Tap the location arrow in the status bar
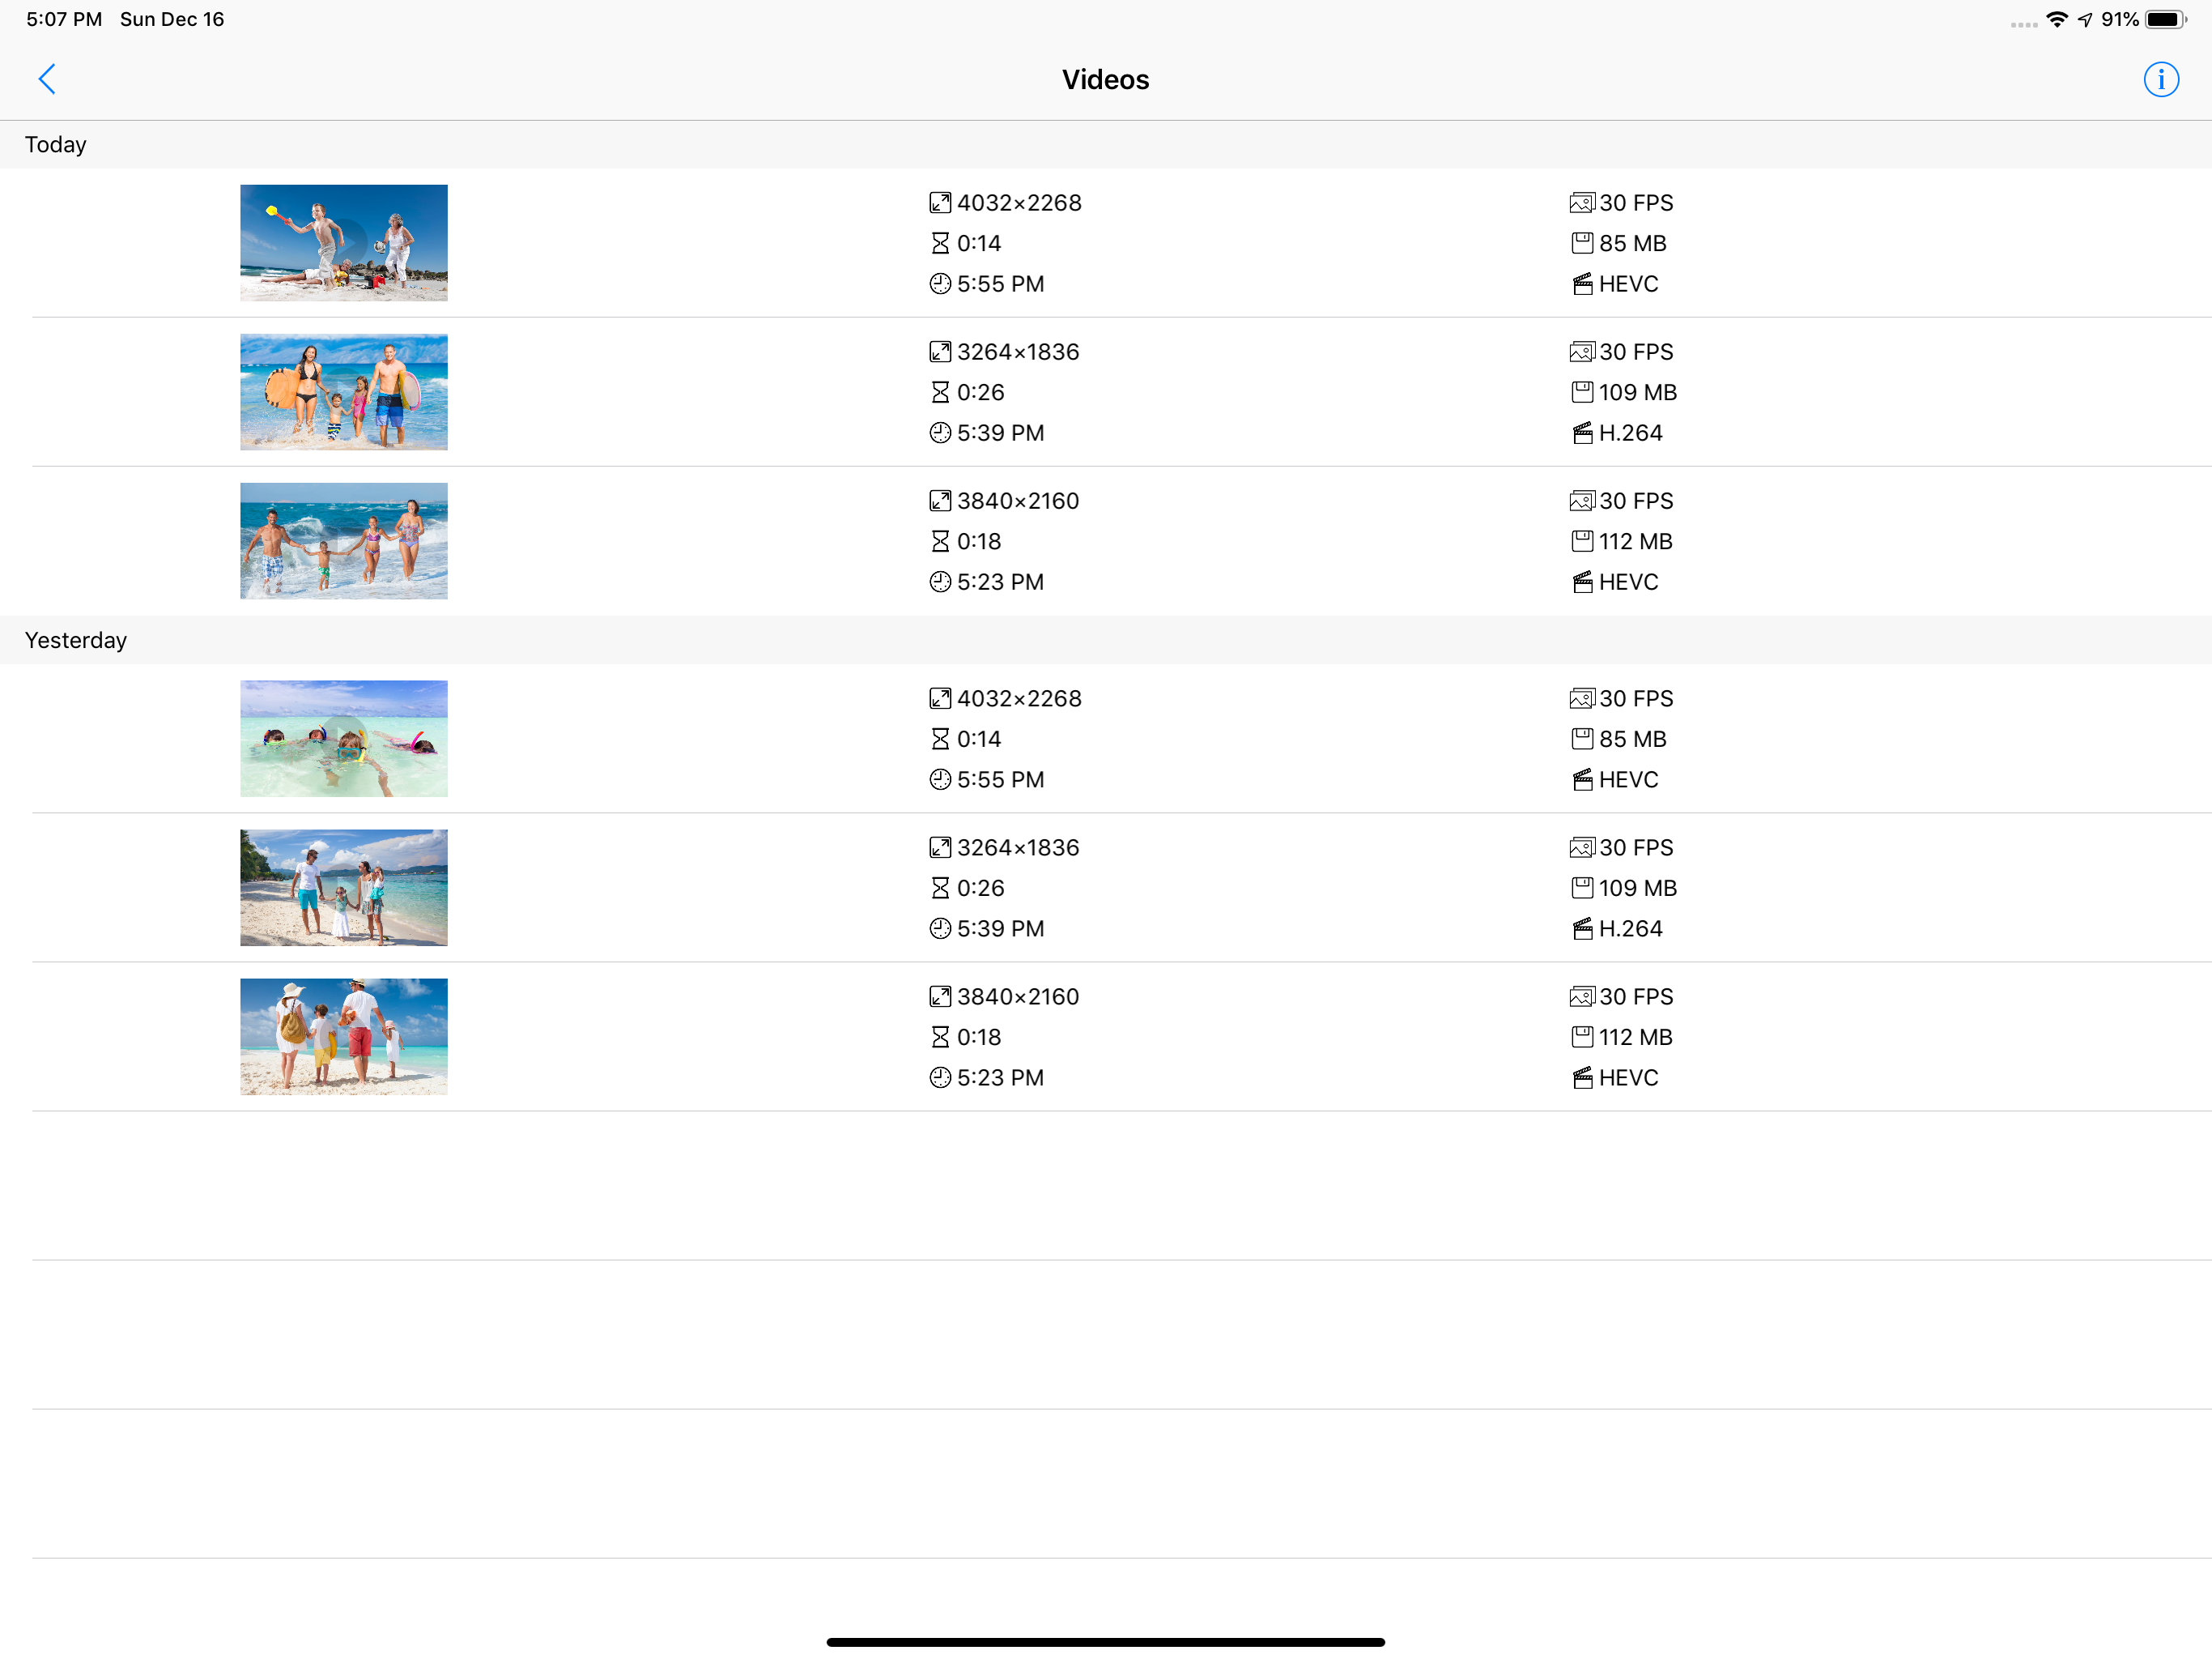Image resolution: width=2212 pixels, height=1659 pixels. (2084, 19)
